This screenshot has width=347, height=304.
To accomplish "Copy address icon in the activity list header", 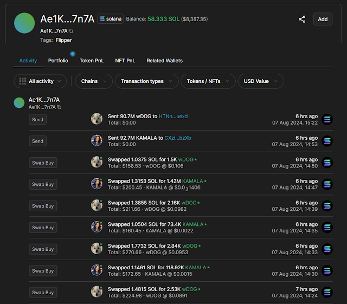I will (x=59, y=107).
